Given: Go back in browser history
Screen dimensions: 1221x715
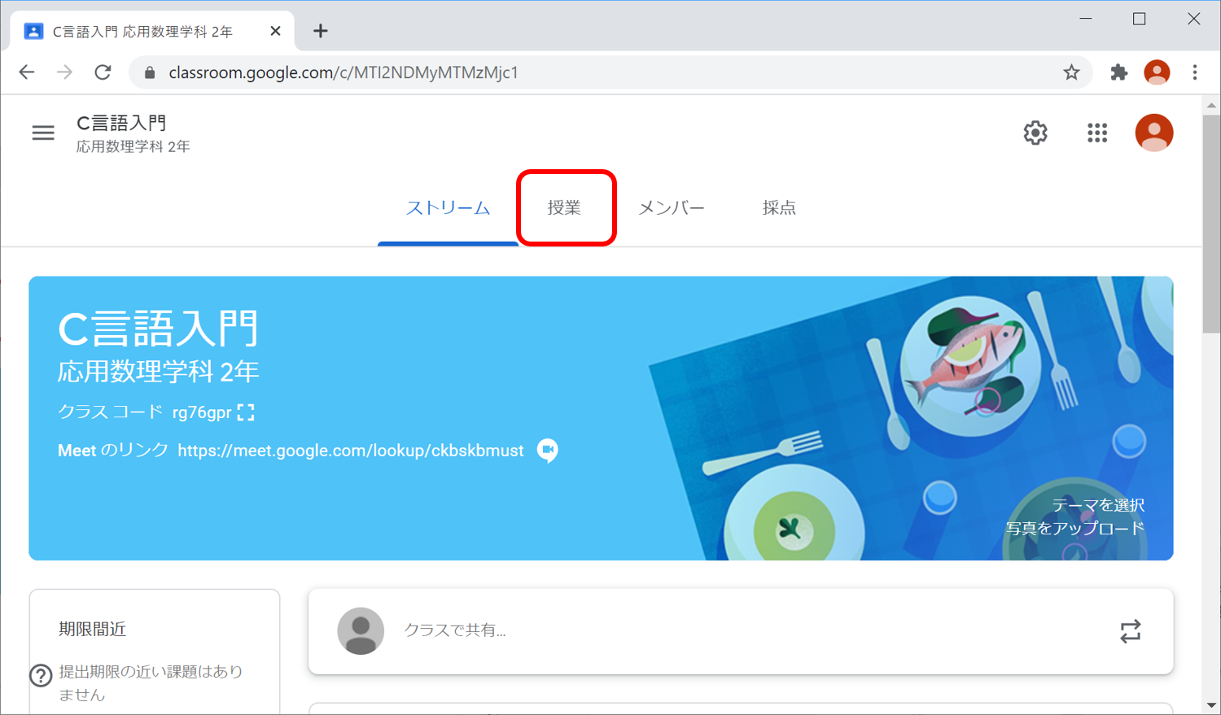Looking at the screenshot, I should coord(27,72).
